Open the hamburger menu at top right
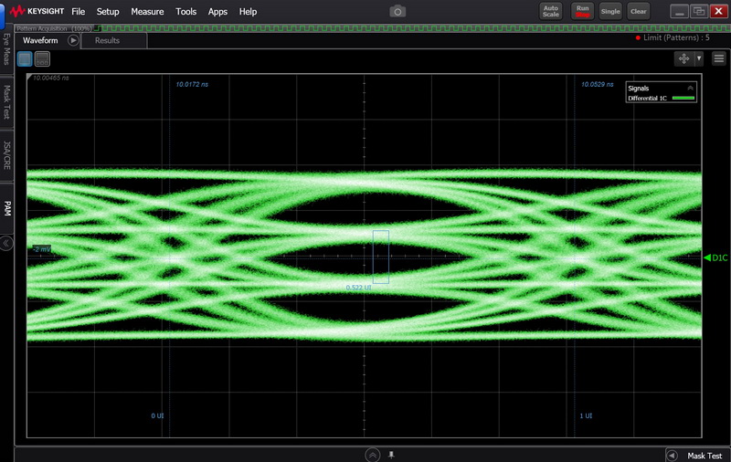This screenshot has height=462, width=731. click(x=719, y=58)
